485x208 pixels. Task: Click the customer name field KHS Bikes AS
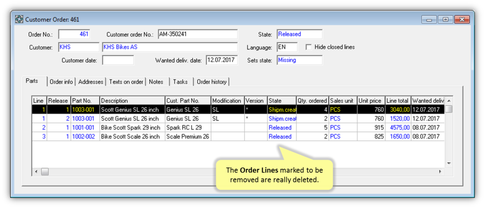pyautogui.click(x=170, y=47)
